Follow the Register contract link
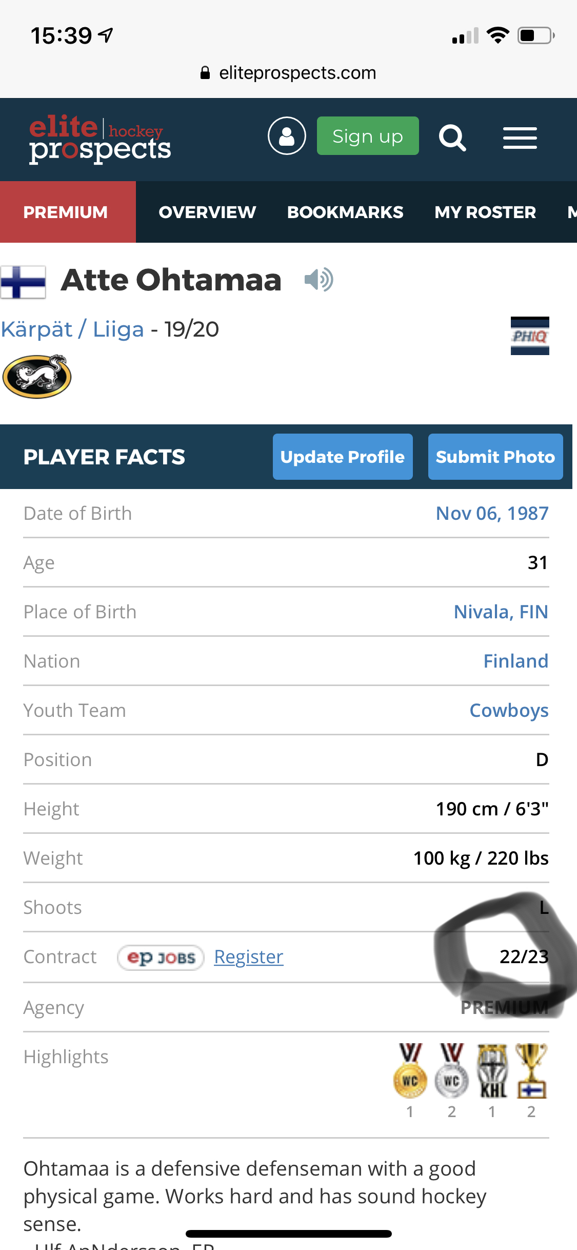This screenshot has height=1250, width=577. click(x=249, y=957)
